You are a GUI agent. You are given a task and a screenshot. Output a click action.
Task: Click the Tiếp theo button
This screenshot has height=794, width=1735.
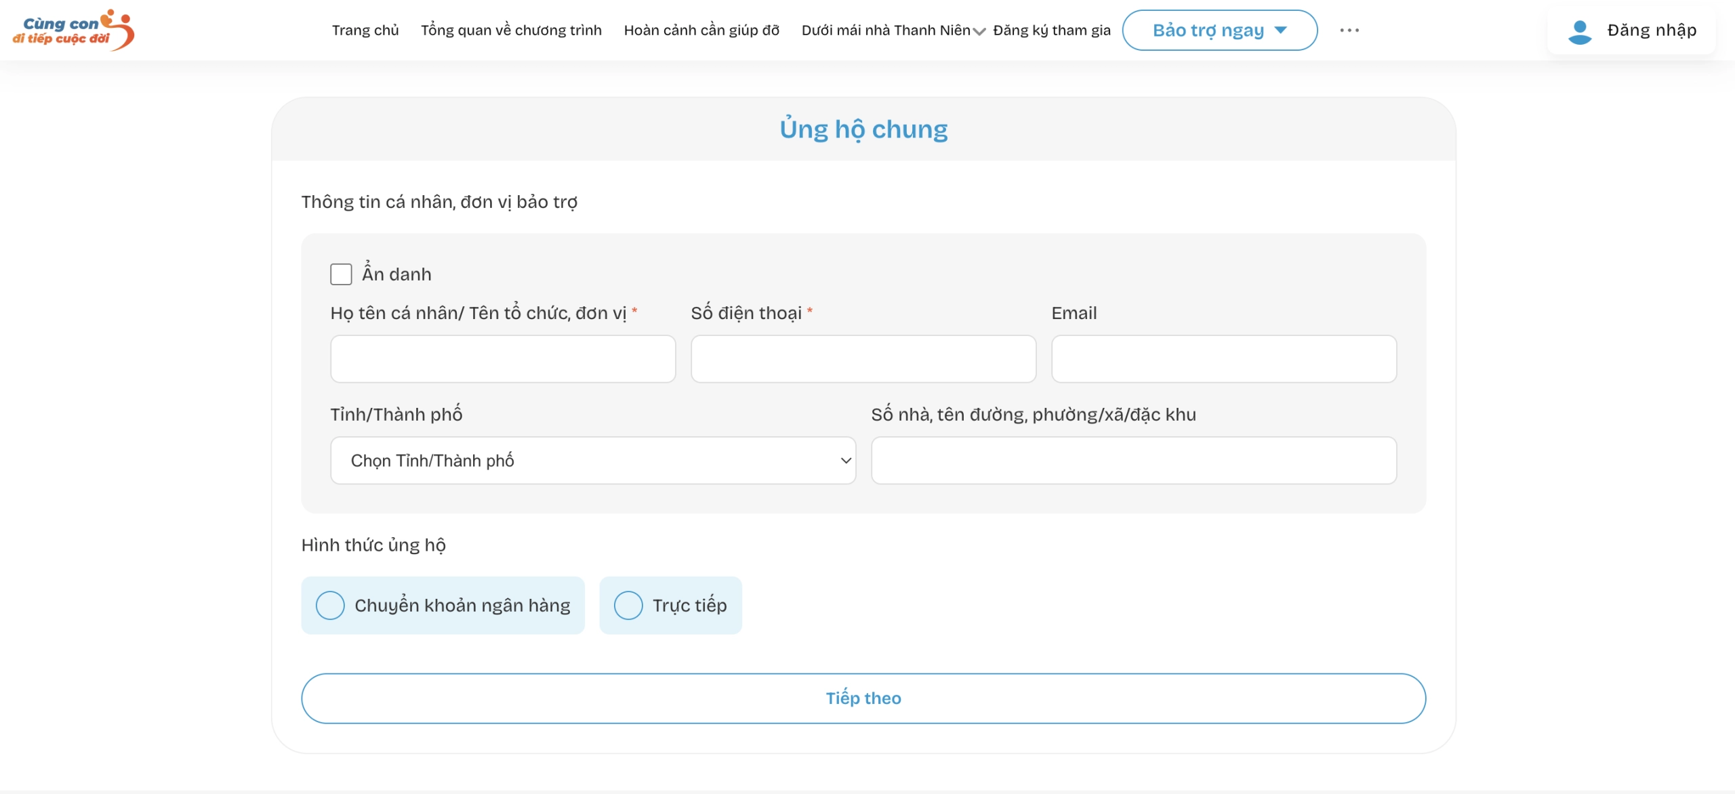[863, 698]
